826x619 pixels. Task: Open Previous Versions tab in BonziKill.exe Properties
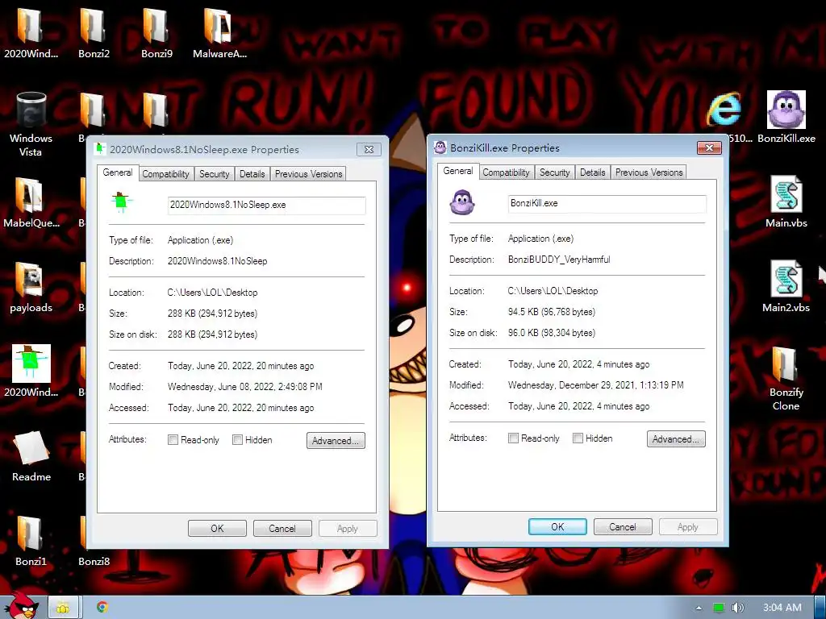point(649,172)
